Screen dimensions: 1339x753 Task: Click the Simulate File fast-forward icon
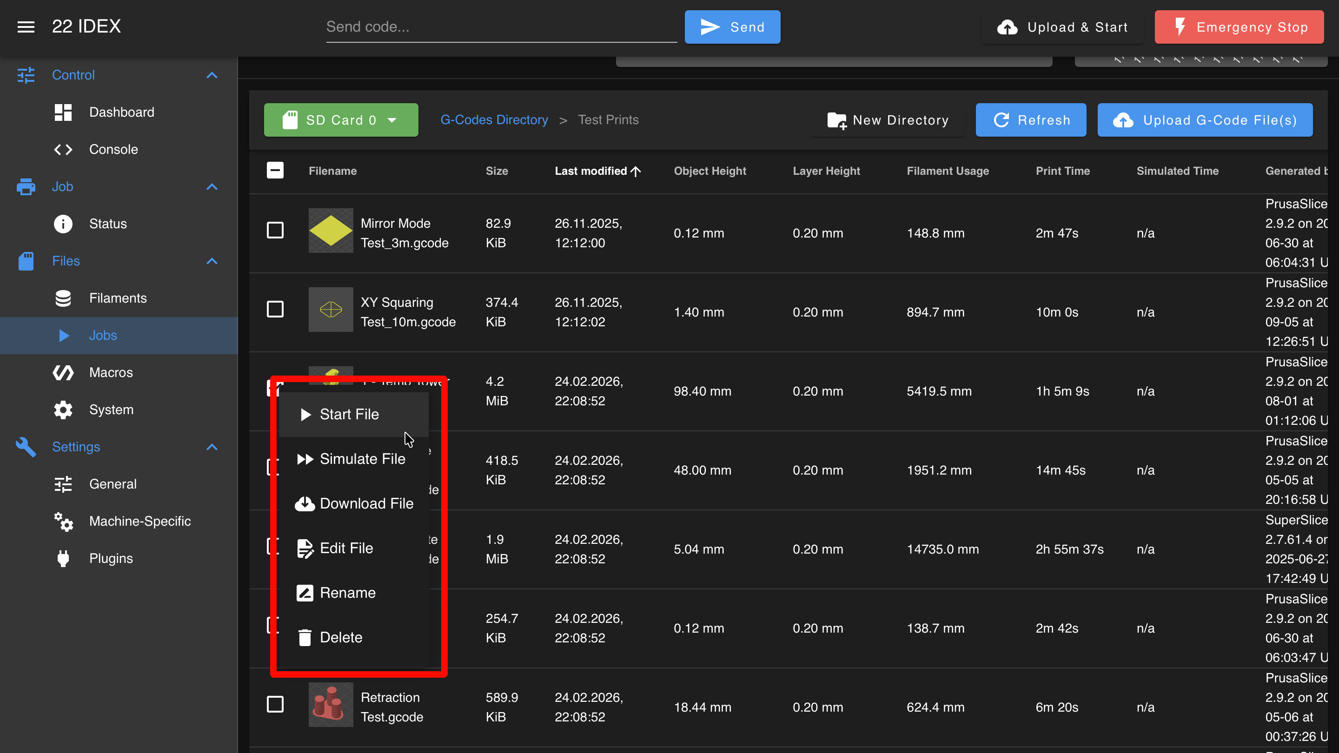pos(305,459)
